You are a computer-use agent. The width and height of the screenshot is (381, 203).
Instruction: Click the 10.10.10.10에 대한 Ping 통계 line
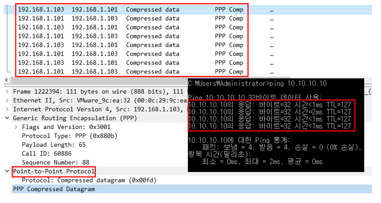239,140
